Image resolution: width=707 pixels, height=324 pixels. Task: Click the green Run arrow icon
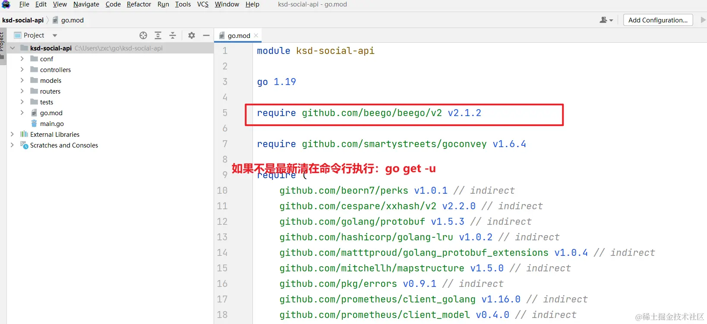coord(703,20)
